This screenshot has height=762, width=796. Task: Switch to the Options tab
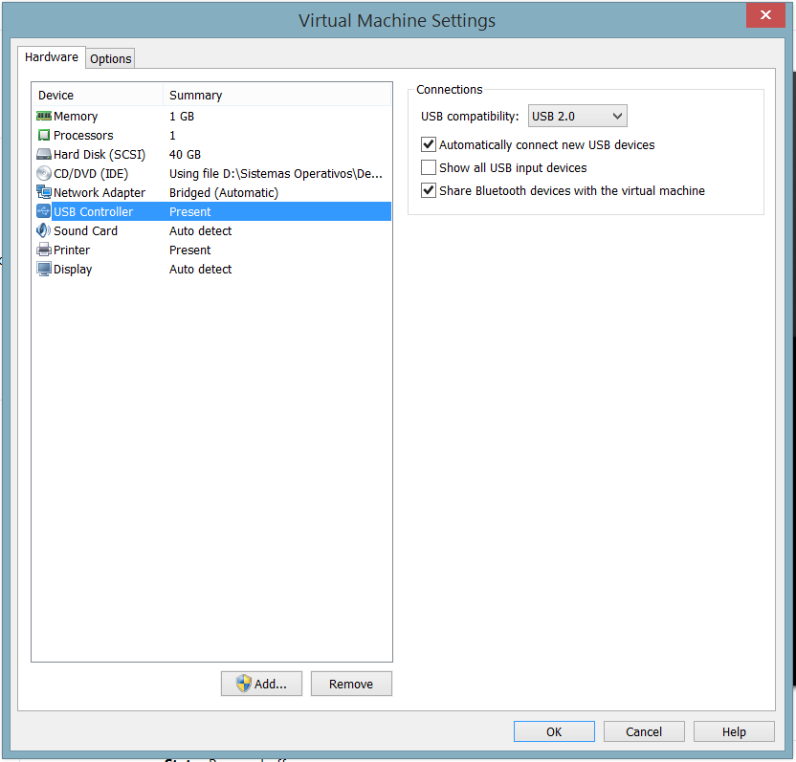click(111, 59)
